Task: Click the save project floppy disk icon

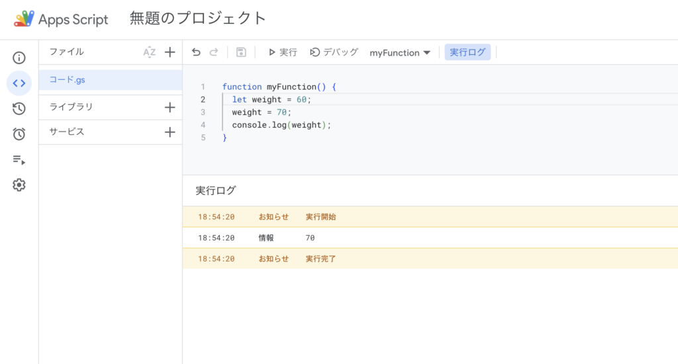Action: click(241, 52)
